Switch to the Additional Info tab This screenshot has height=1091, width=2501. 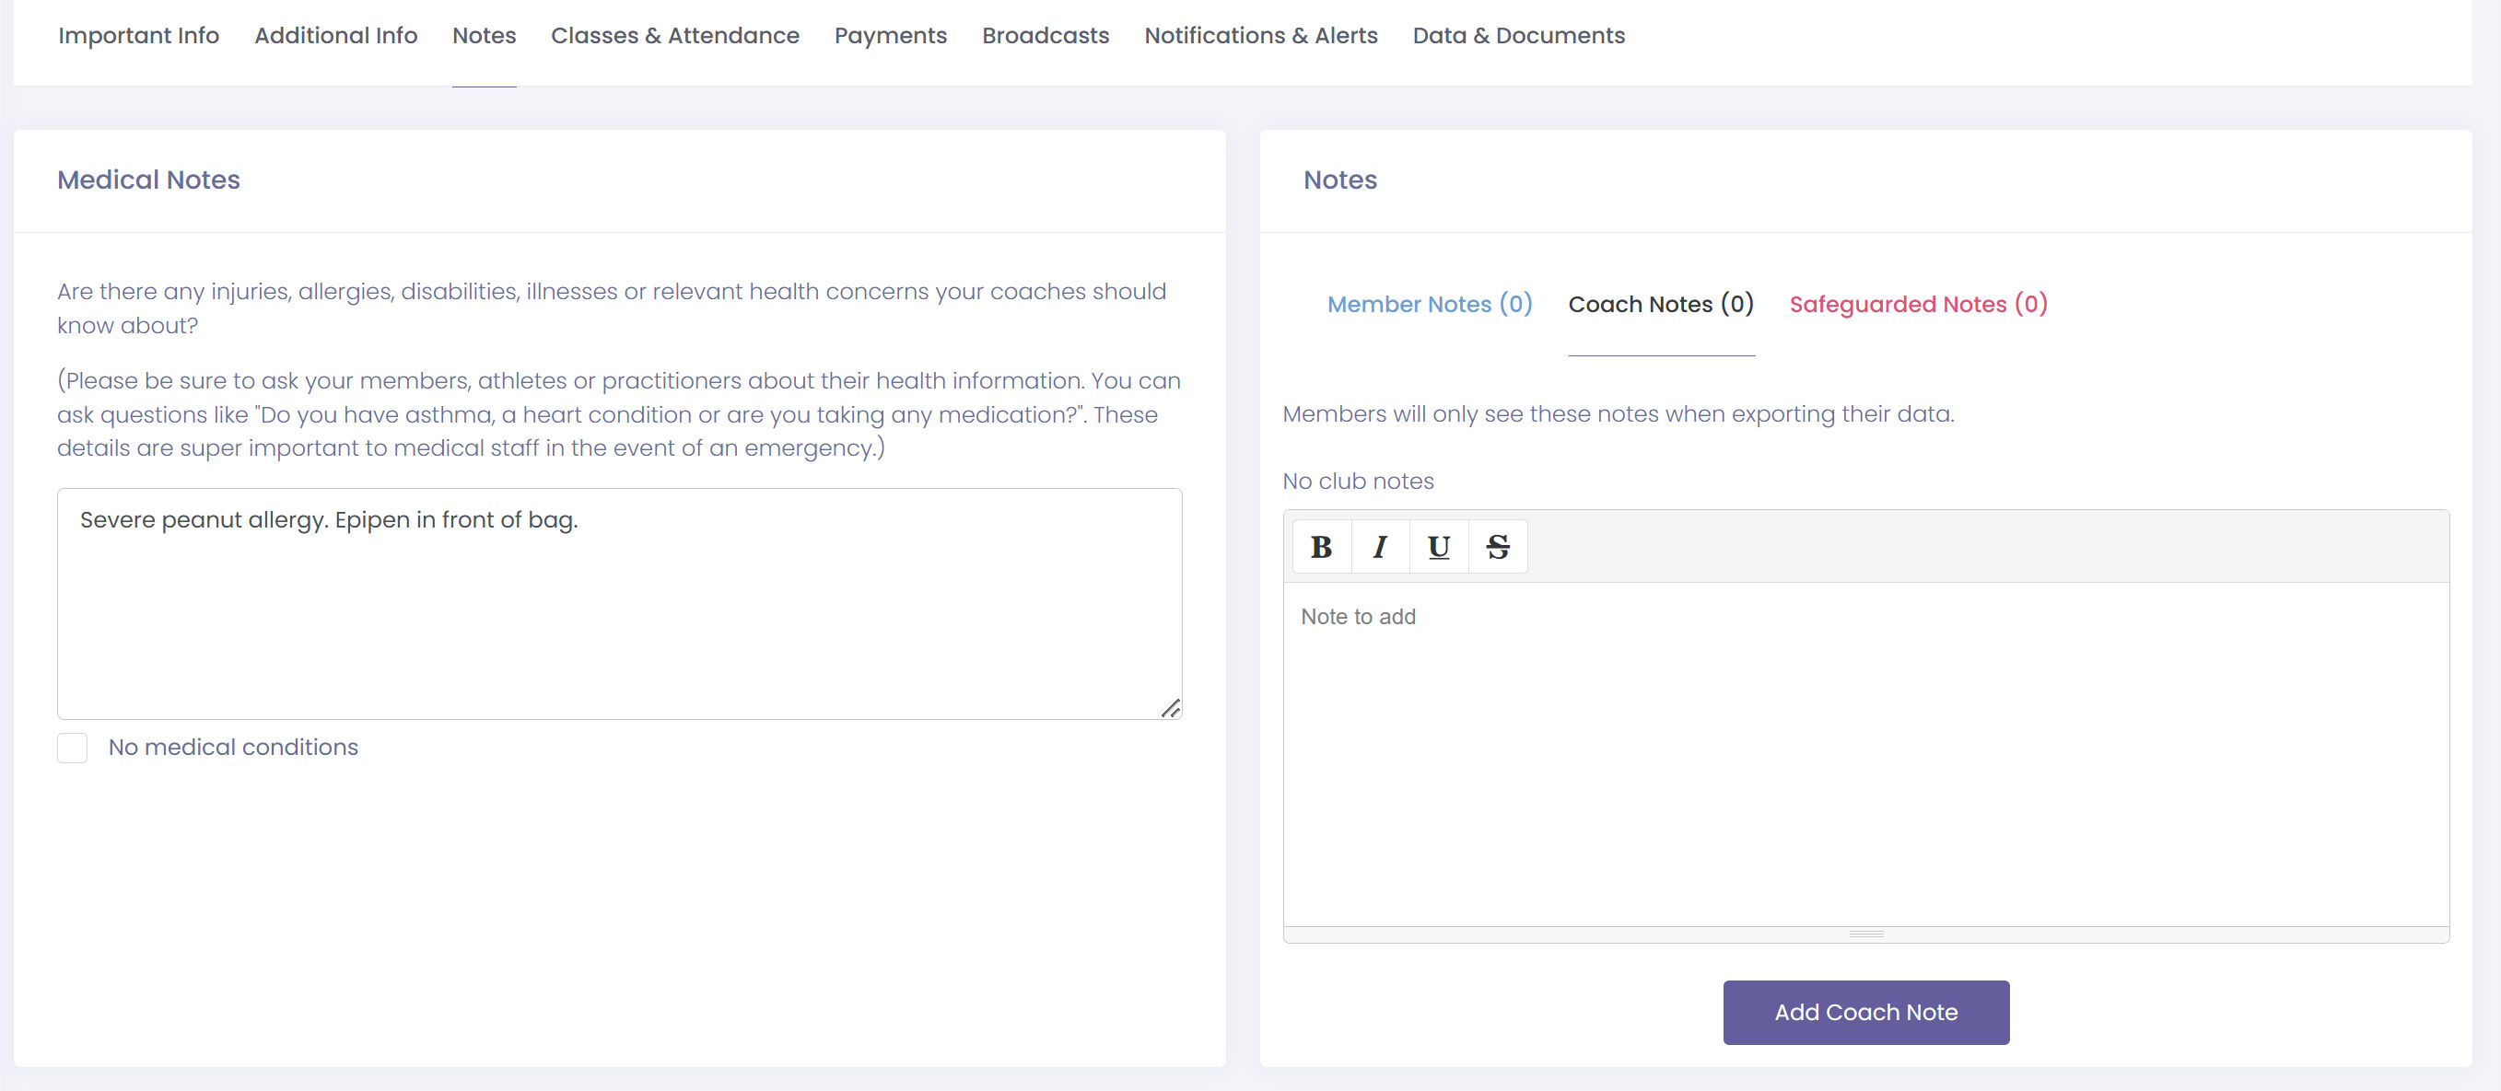(x=336, y=36)
